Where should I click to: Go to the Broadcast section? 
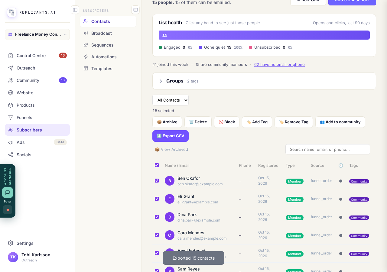108,33
